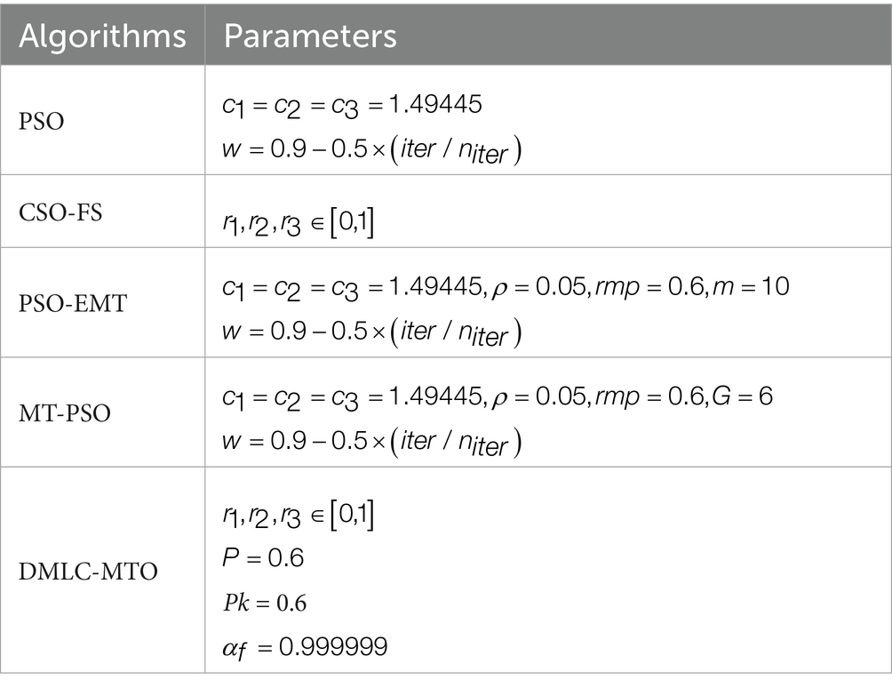Click PSO's inertia weight w formula
Viewport: 892px width, 696px height.
[372, 151]
